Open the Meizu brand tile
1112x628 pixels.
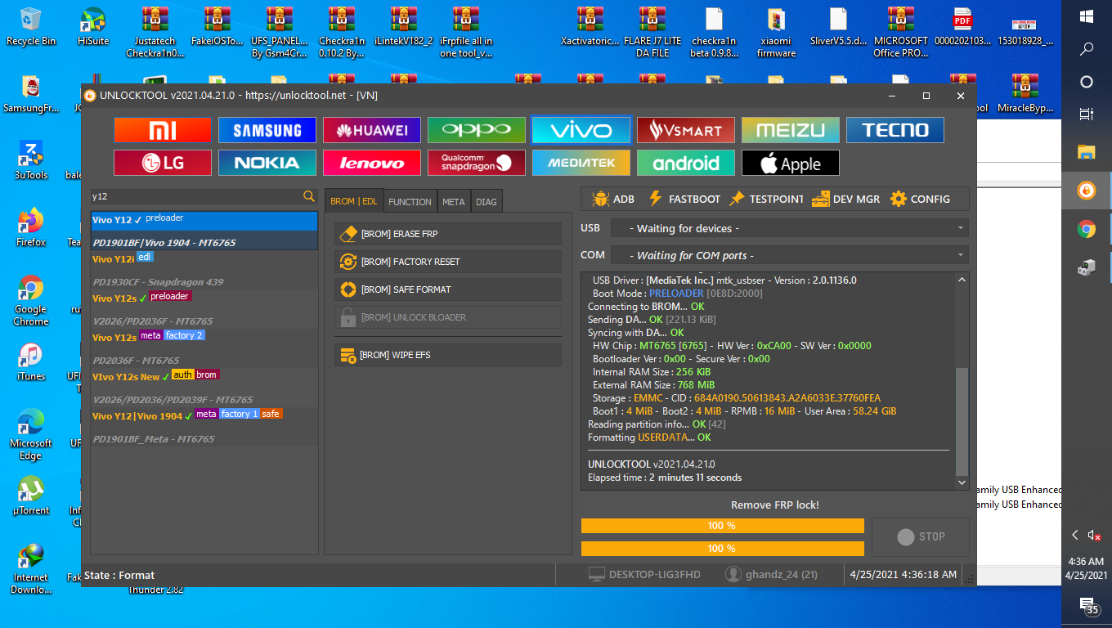(790, 130)
